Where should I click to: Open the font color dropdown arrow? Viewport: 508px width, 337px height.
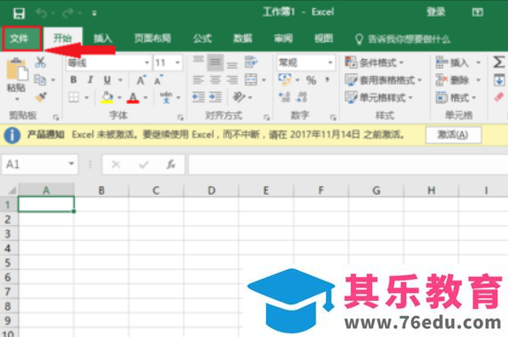coord(146,97)
